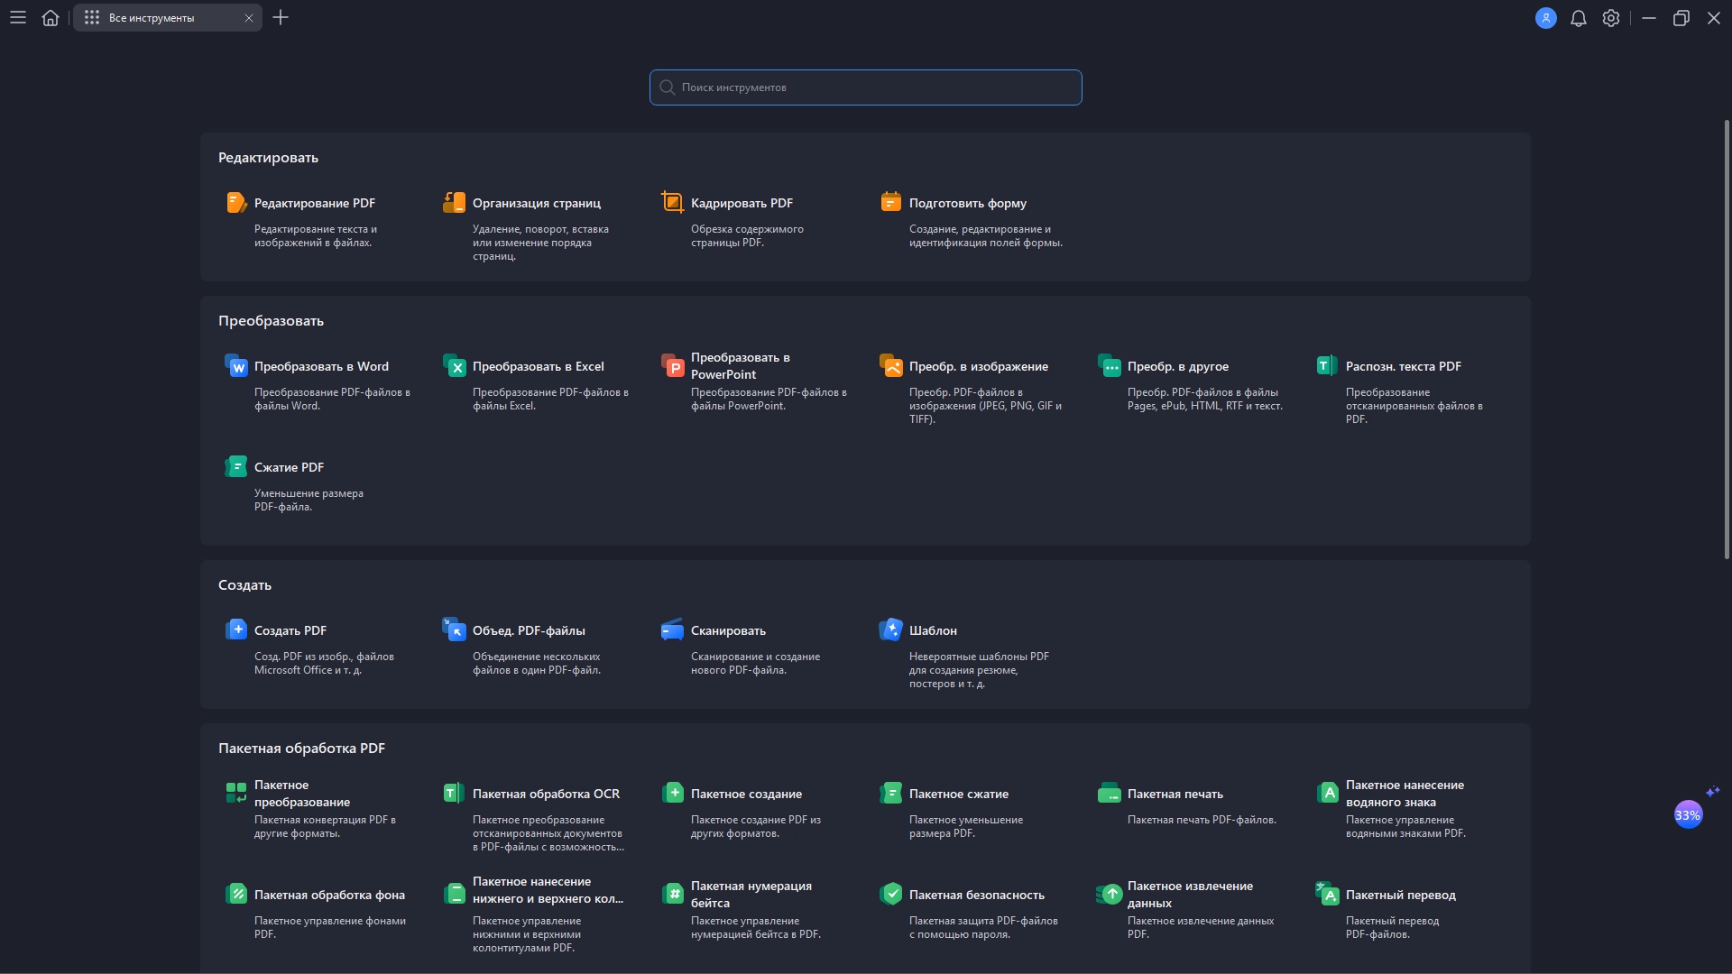Image resolution: width=1732 pixels, height=974 pixels.
Task: Open the hamburger menu at top left
Action: click(x=18, y=18)
